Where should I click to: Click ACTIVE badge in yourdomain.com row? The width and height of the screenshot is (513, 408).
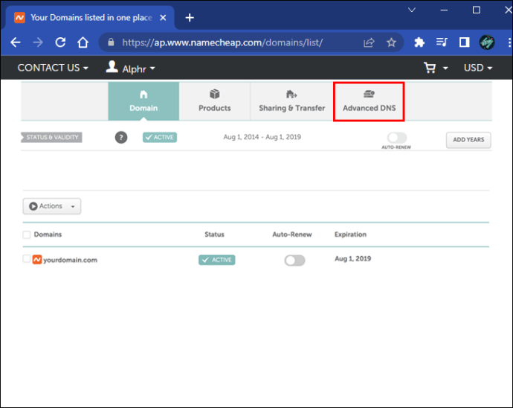coord(217,260)
